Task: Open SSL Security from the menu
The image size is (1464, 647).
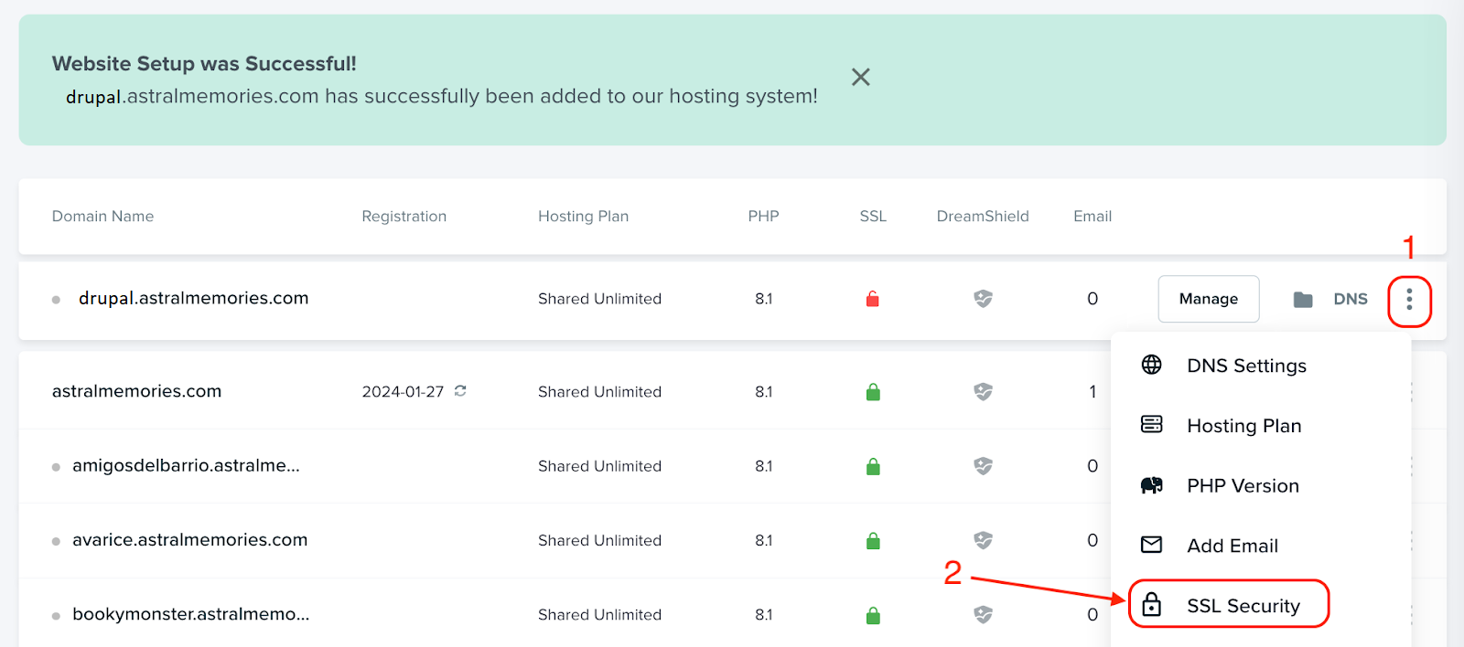Action: [x=1243, y=606]
